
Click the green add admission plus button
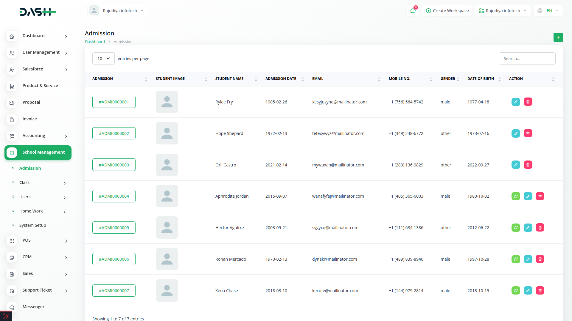558,37
